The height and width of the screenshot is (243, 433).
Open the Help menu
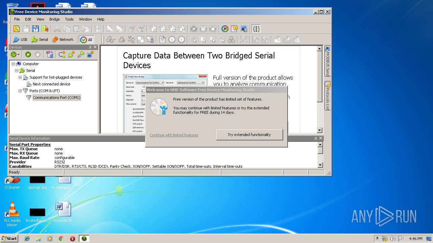pos(101,19)
